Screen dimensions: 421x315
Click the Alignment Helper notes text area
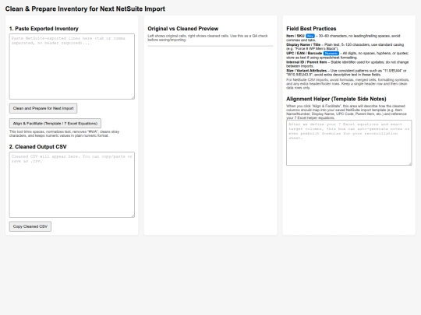click(348, 142)
